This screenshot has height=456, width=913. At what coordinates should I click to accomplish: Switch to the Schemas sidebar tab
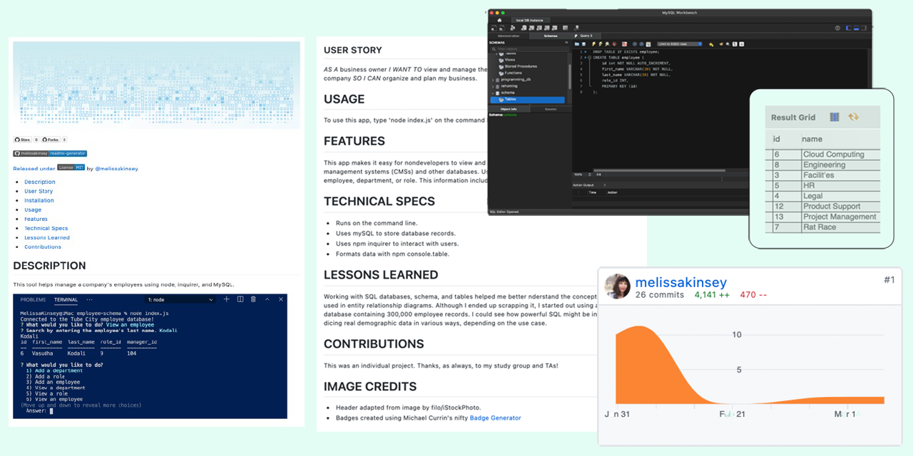tap(551, 36)
